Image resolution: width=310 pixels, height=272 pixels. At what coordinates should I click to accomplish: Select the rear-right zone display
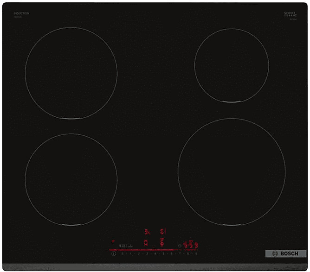161,231
